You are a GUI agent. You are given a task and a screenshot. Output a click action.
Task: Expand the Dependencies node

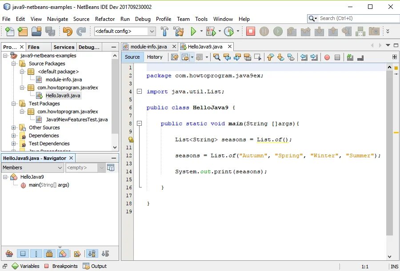pyautogui.click(x=13, y=135)
